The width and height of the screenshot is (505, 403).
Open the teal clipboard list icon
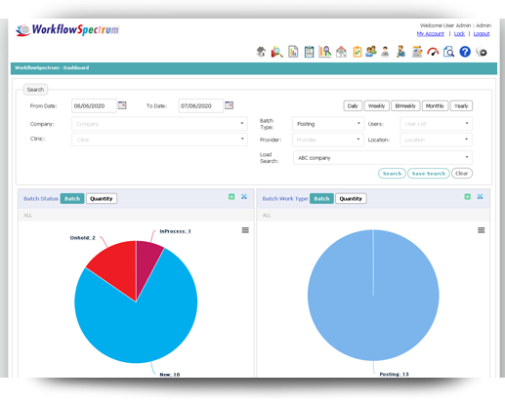point(309,52)
